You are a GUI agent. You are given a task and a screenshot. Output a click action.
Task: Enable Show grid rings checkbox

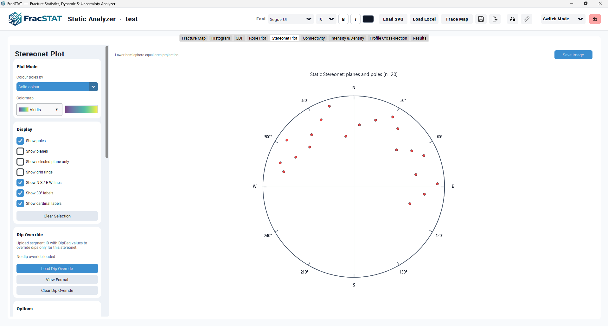tap(20, 172)
